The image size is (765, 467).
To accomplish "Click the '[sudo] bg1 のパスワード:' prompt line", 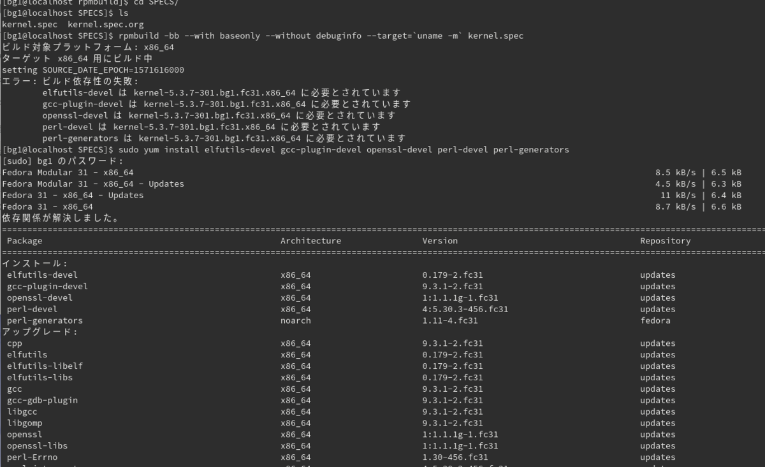I will tap(63, 161).
